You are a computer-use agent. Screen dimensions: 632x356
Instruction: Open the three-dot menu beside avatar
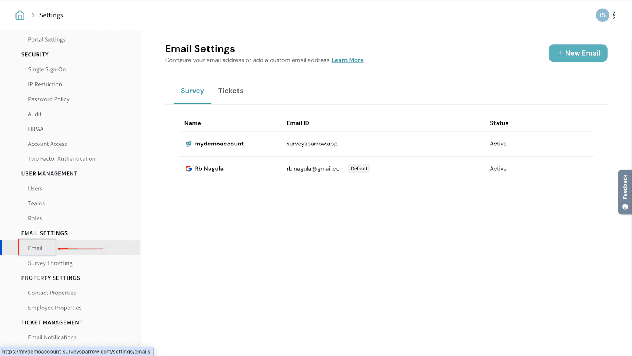click(614, 15)
